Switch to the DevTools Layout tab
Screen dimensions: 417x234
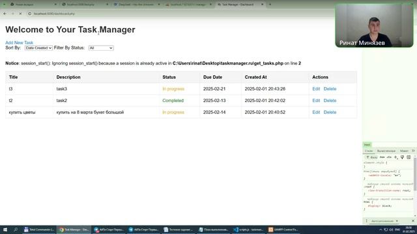[x=404, y=151]
